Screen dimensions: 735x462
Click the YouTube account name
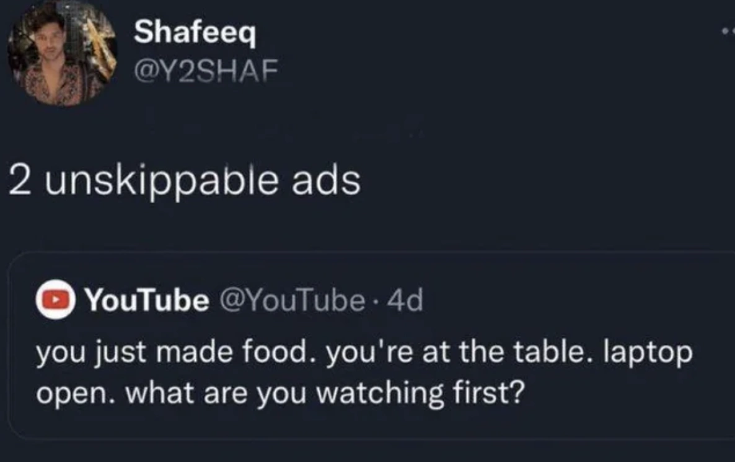point(146,301)
